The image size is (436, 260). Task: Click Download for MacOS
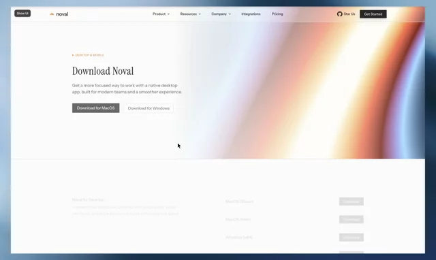(x=95, y=108)
